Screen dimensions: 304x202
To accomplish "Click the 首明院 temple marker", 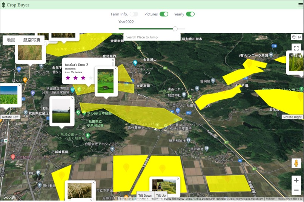I will pyautogui.click(x=213, y=81).
